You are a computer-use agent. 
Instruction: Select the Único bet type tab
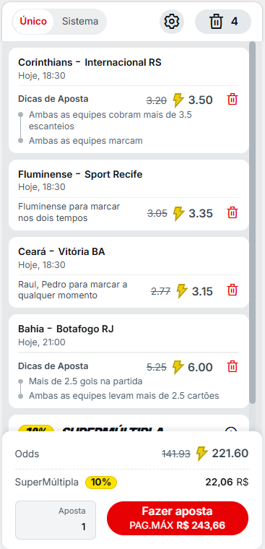(x=33, y=22)
